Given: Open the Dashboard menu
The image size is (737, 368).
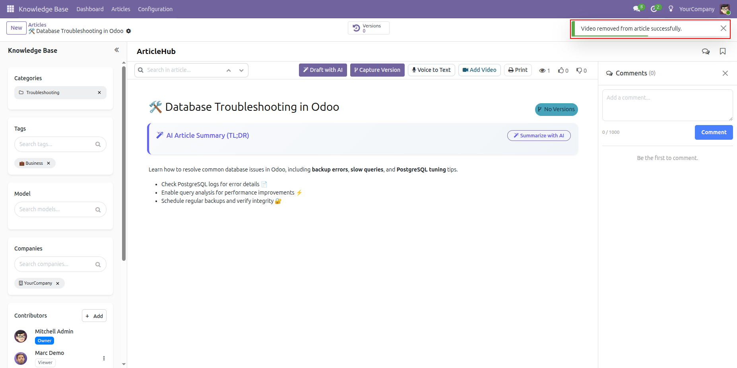Looking at the screenshot, I should point(90,9).
